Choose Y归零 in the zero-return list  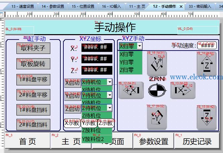[130, 62]
